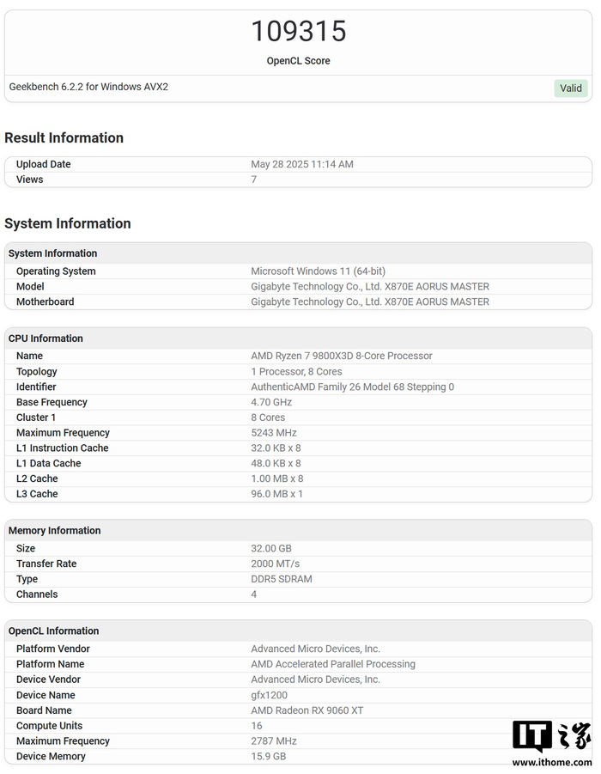Click the 109315 OpenCL score number
This screenshot has width=601, height=774.
pyautogui.click(x=298, y=32)
